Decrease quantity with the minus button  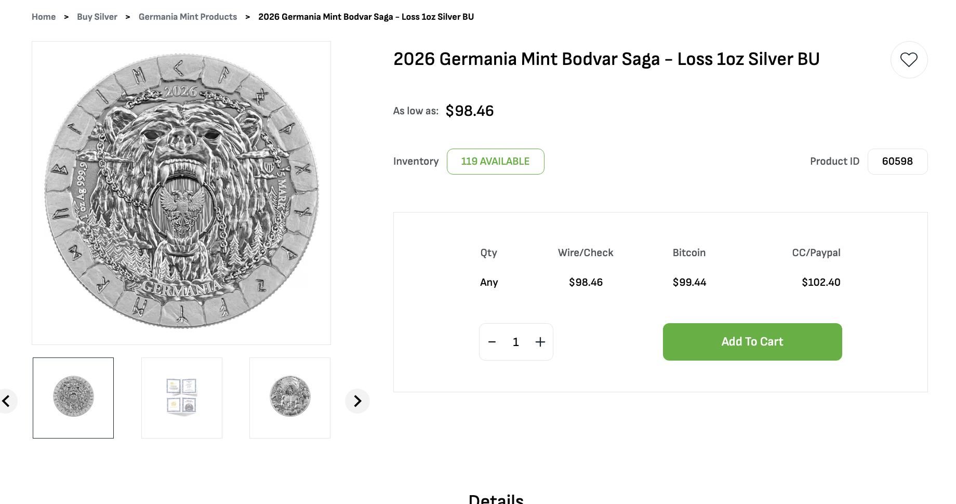pos(492,342)
